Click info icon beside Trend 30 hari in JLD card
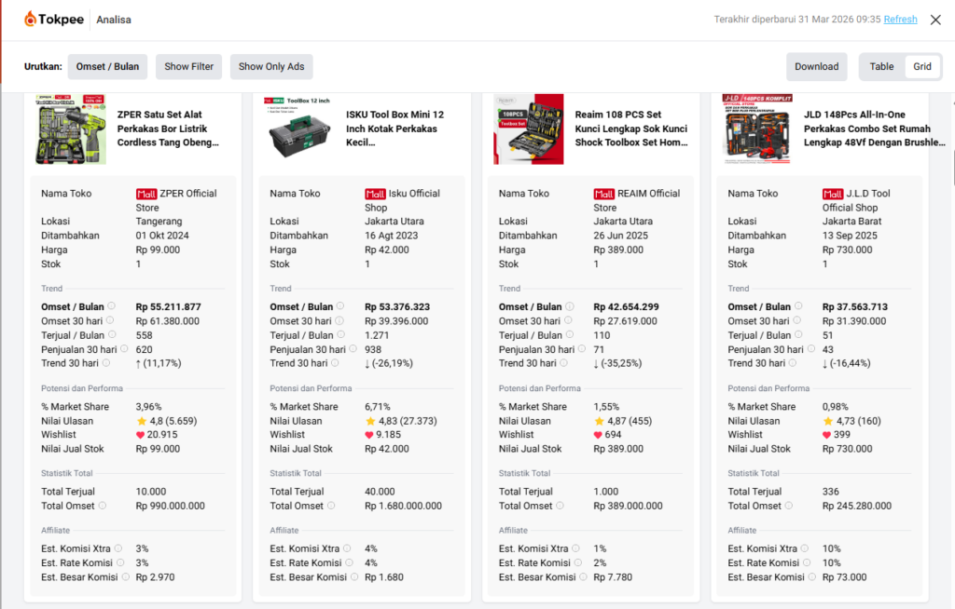This screenshot has height=609, width=955. coord(793,362)
